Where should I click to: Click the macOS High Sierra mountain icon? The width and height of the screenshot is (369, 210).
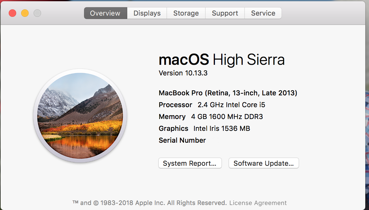pyautogui.click(x=80, y=116)
